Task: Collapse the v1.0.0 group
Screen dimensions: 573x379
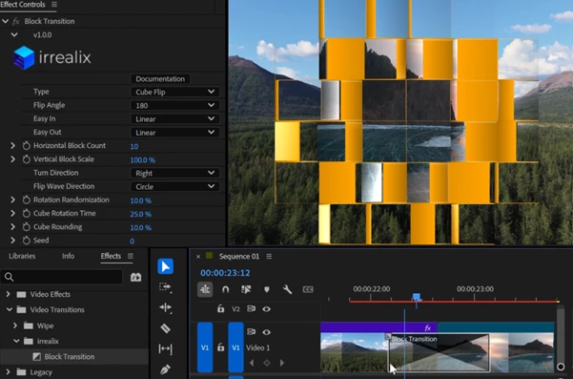Action: (14, 34)
